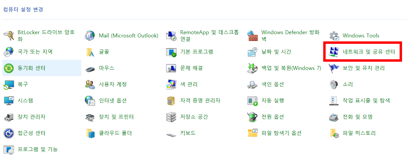This screenshot has width=407, height=161.
Task: Open the 소리 speaker icon
Action: coord(334,84)
